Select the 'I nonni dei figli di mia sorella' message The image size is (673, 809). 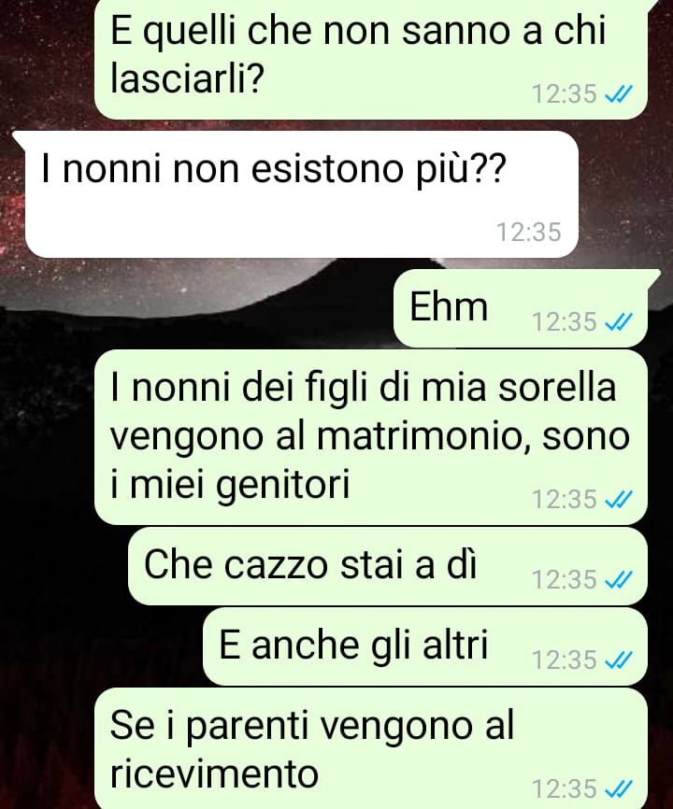pyautogui.click(x=370, y=437)
